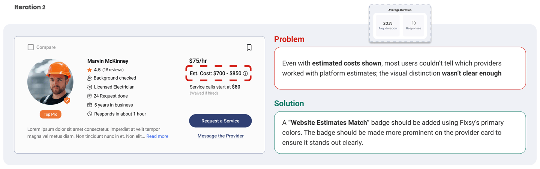Click the Licensed Electrician badge icon
This screenshot has width=540, height=169.
(x=90, y=87)
